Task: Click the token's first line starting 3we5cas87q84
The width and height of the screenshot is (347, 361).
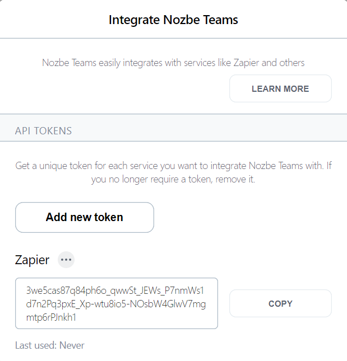Action: (x=115, y=291)
